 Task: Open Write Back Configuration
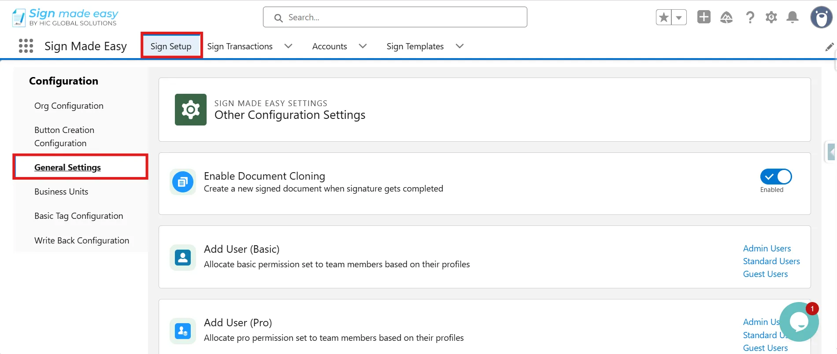click(82, 240)
